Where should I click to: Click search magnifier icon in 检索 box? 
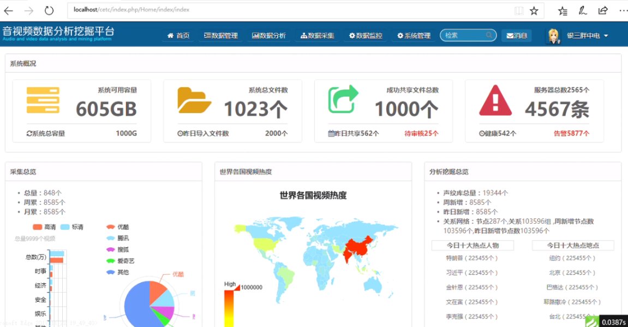click(489, 35)
